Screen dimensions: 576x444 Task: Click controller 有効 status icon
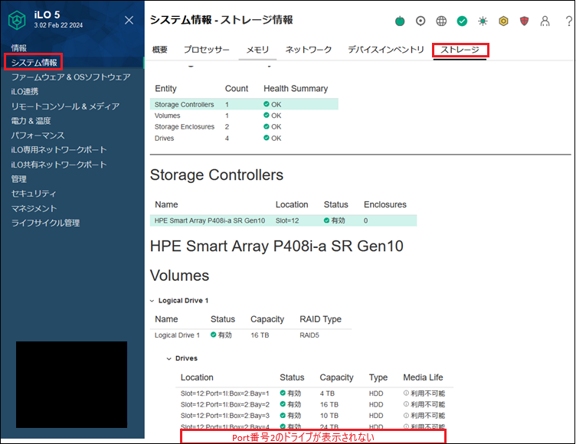pyautogui.click(x=326, y=220)
